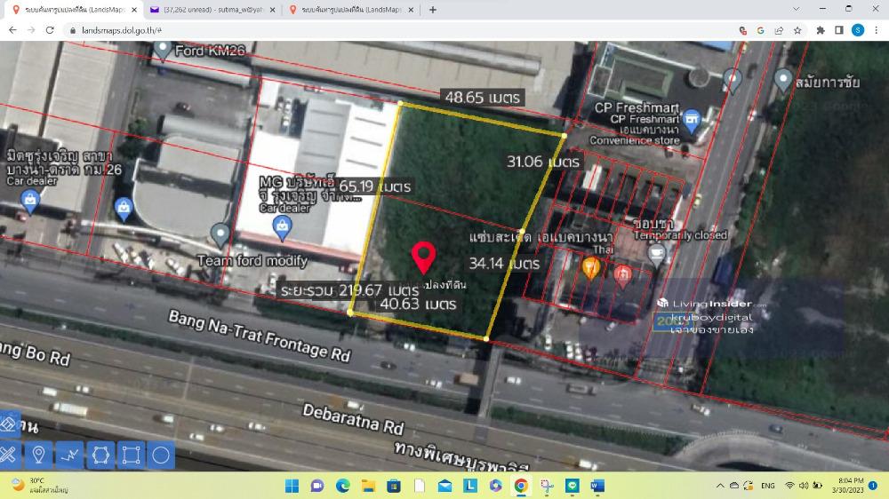889x499 pixels.
Task: Bookmark this page with star icon
Action: (797, 29)
